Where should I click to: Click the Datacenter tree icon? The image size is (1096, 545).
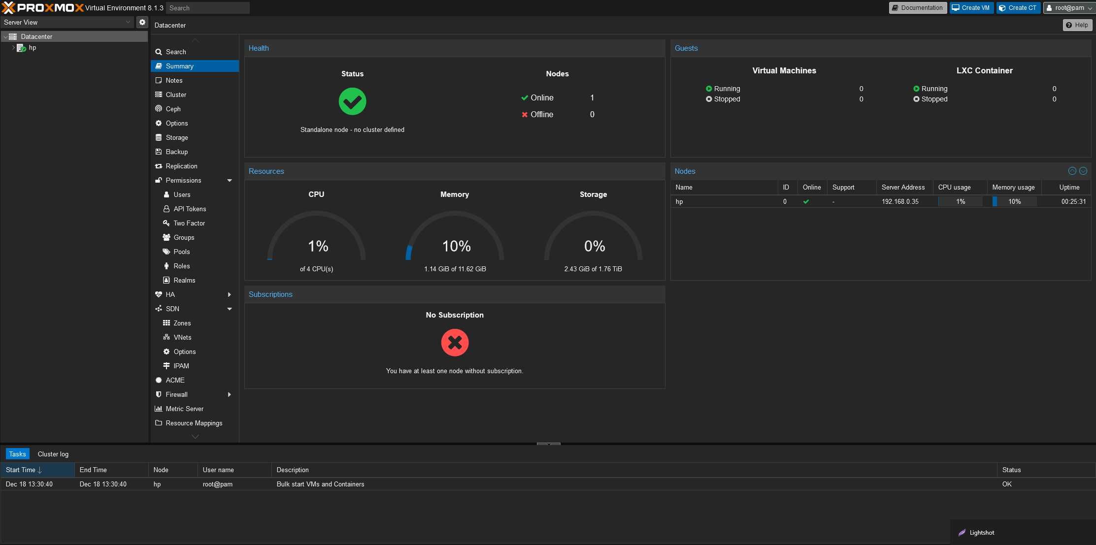tap(13, 36)
